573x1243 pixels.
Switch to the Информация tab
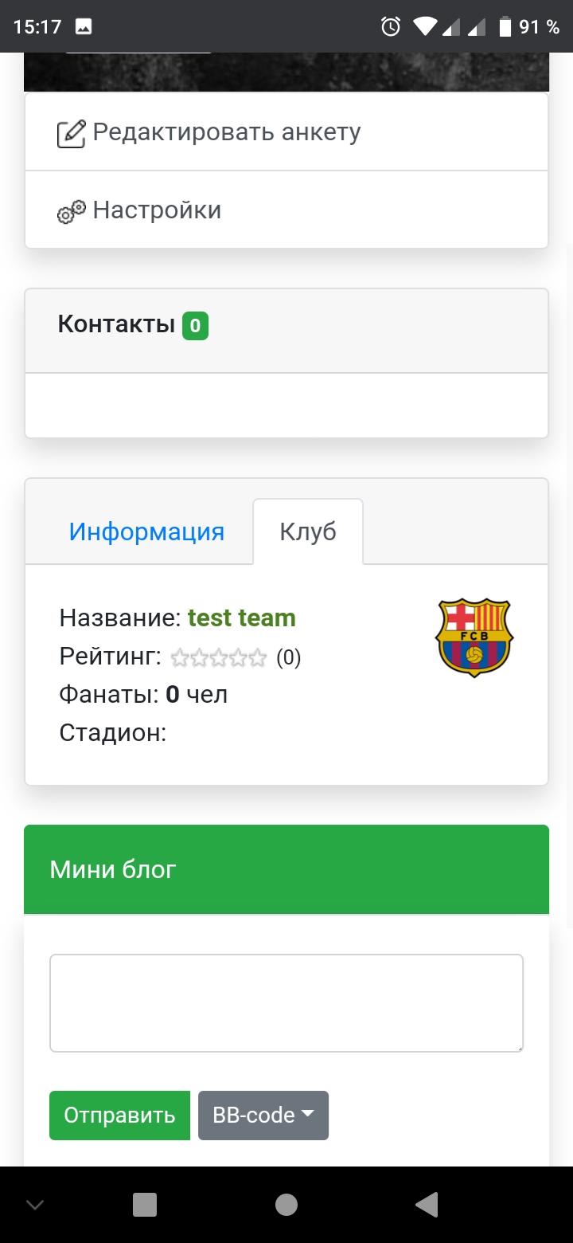(x=146, y=531)
